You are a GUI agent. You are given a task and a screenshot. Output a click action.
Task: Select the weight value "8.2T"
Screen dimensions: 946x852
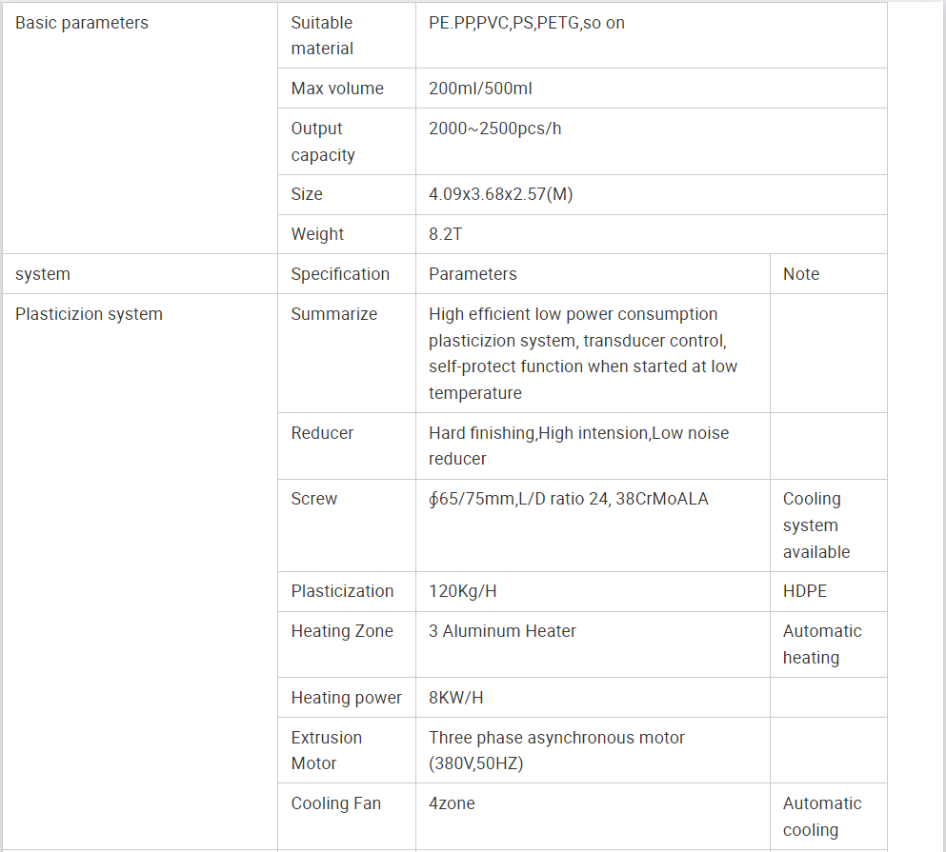(446, 234)
